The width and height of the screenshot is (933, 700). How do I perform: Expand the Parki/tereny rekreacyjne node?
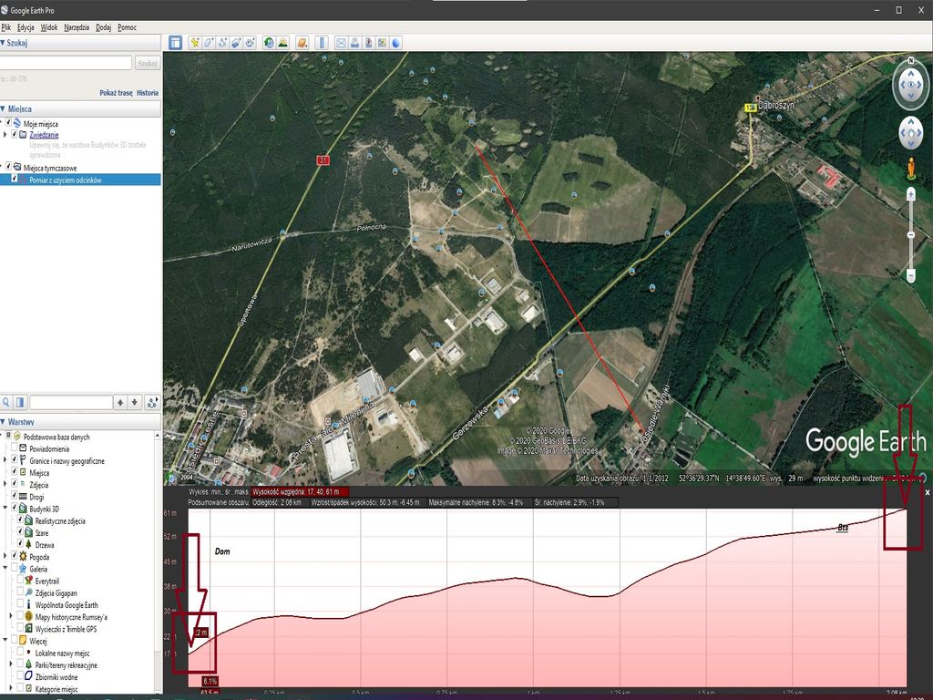tap(11, 664)
